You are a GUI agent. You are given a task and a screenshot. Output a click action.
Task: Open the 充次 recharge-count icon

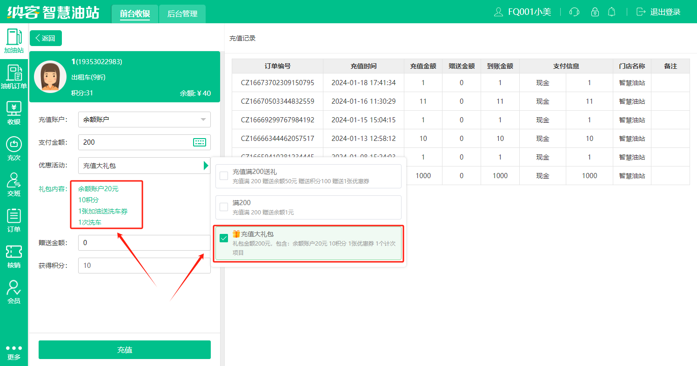click(x=14, y=149)
